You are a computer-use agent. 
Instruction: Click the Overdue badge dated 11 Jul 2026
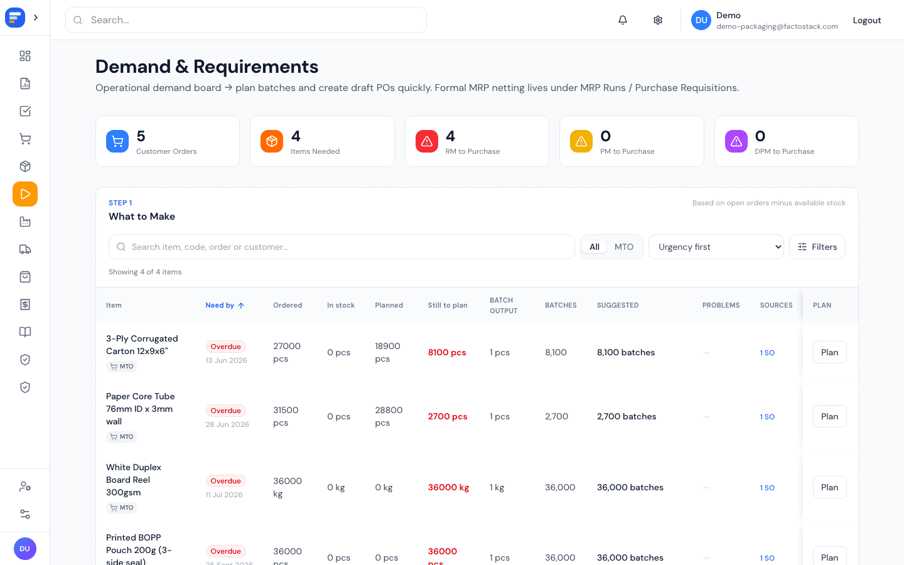[x=226, y=481]
